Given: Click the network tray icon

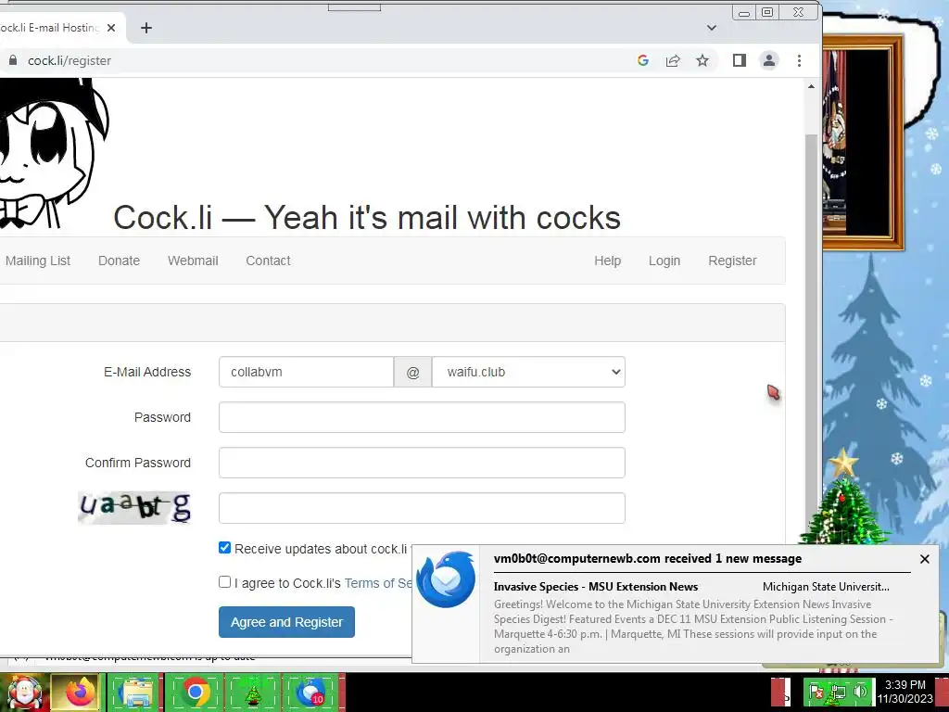Looking at the screenshot, I should tap(838, 692).
